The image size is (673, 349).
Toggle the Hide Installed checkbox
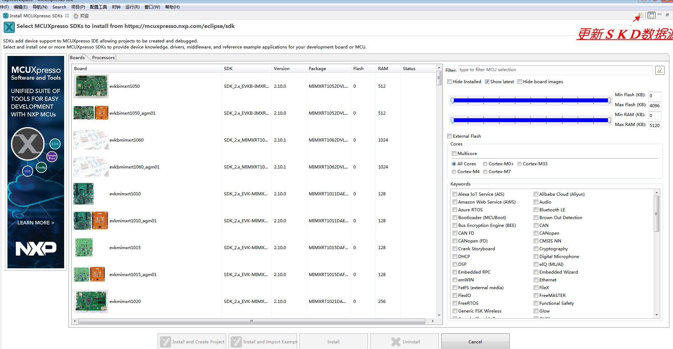click(x=449, y=82)
